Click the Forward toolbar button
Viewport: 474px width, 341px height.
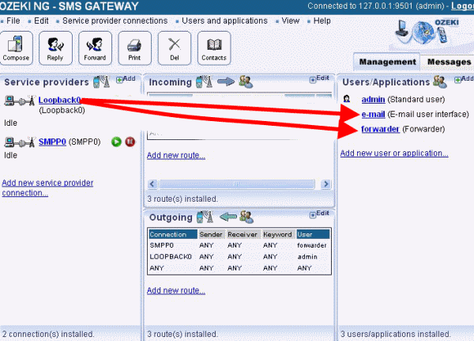(x=96, y=48)
